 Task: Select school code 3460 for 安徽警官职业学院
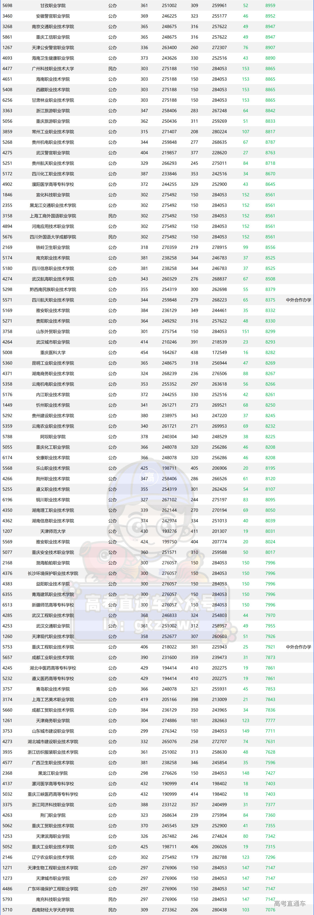tap(7, 16)
